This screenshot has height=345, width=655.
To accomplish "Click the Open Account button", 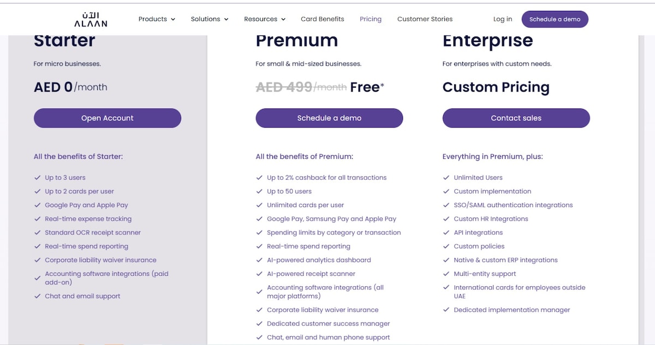I will point(108,118).
